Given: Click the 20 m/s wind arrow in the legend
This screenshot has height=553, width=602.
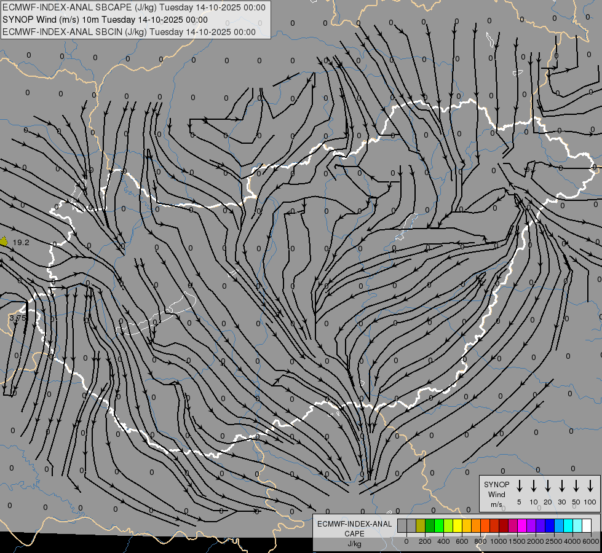Looking at the screenshot, I should [x=548, y=486].
